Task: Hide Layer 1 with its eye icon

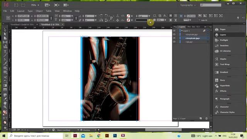Action: coord(174,31)
